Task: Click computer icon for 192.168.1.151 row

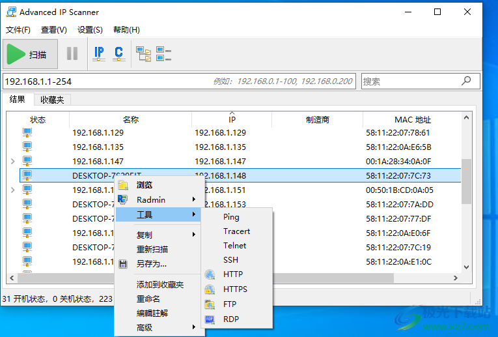Action: (27, 190)
